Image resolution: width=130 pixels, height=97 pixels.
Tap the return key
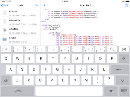point(120,69)
